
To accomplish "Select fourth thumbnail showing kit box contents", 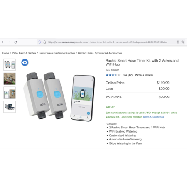I will pos(10,107).
